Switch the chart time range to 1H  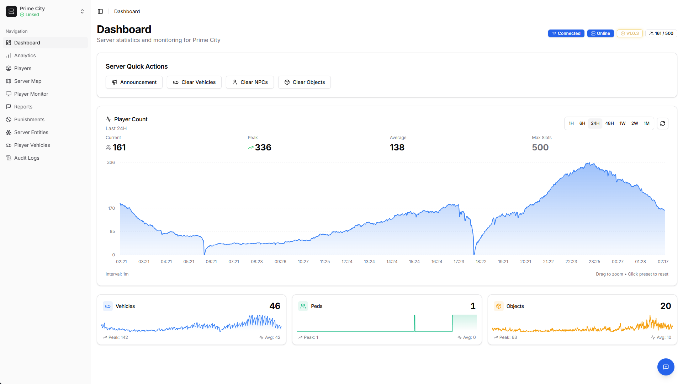pos(571,123)
